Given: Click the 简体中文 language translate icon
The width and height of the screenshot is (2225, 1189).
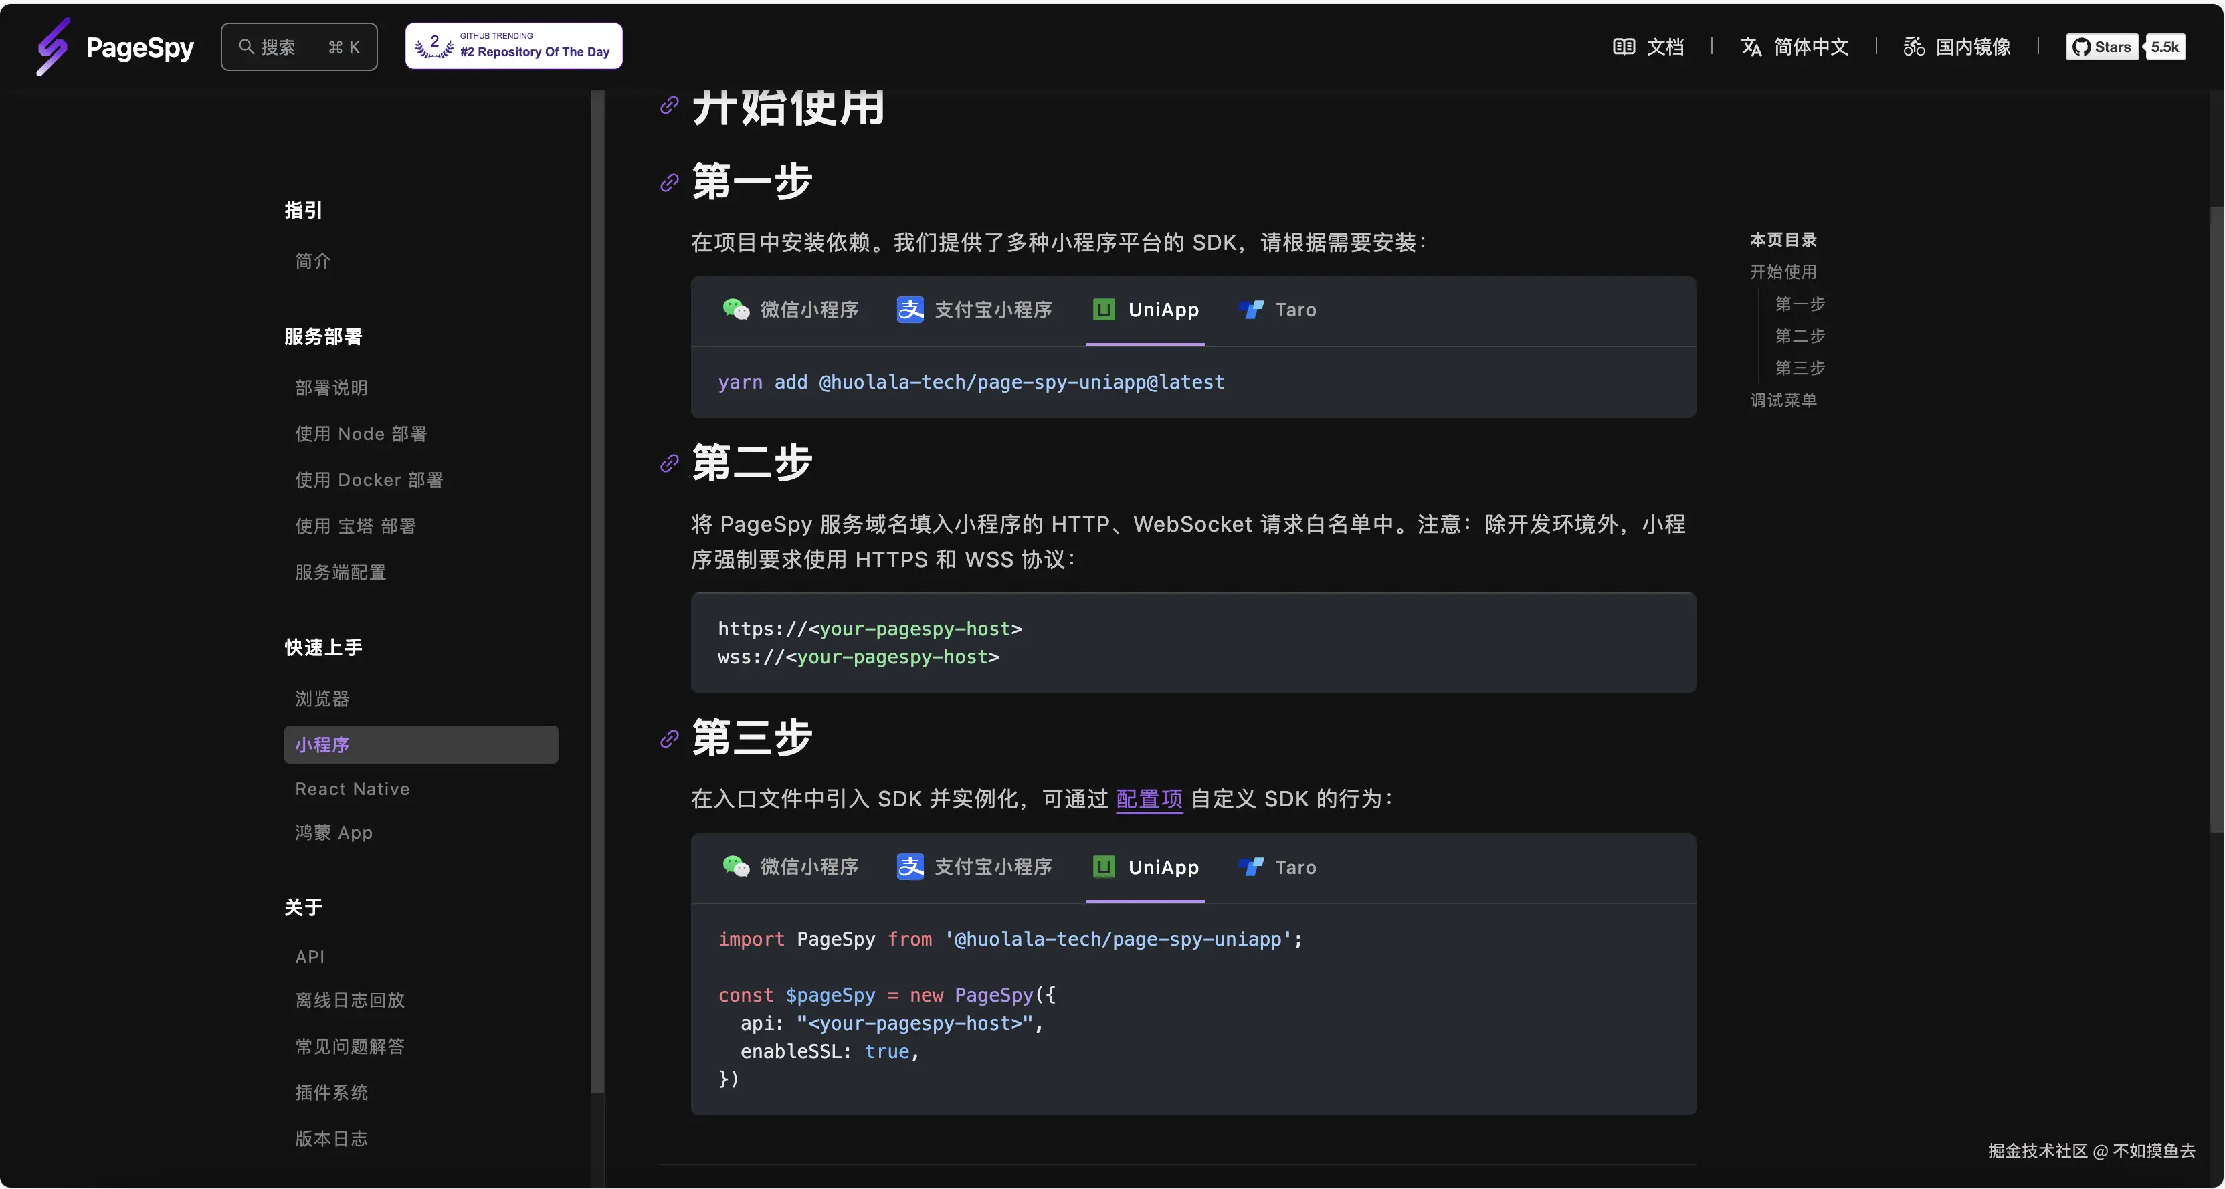Looking at the screenshot, I should [1751, 47].
